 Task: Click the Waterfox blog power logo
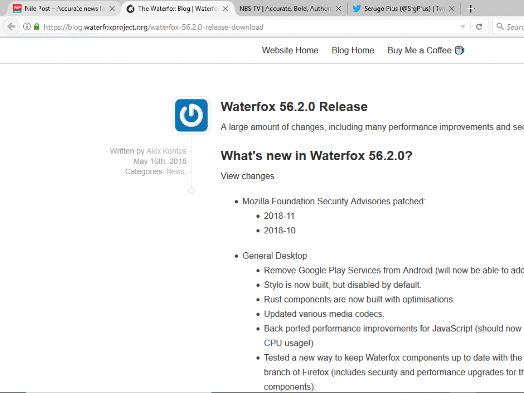pos(191,115)
